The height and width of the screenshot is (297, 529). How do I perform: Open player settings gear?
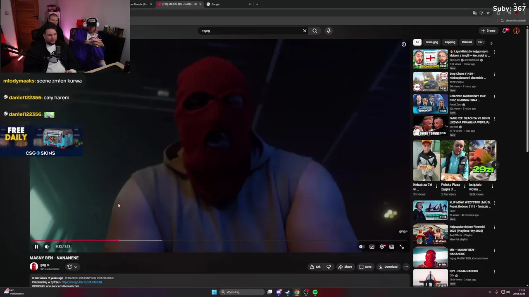coord(382,247)
